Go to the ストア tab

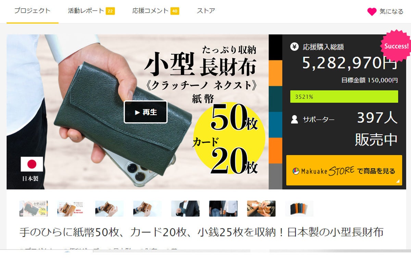click(206, 11)
